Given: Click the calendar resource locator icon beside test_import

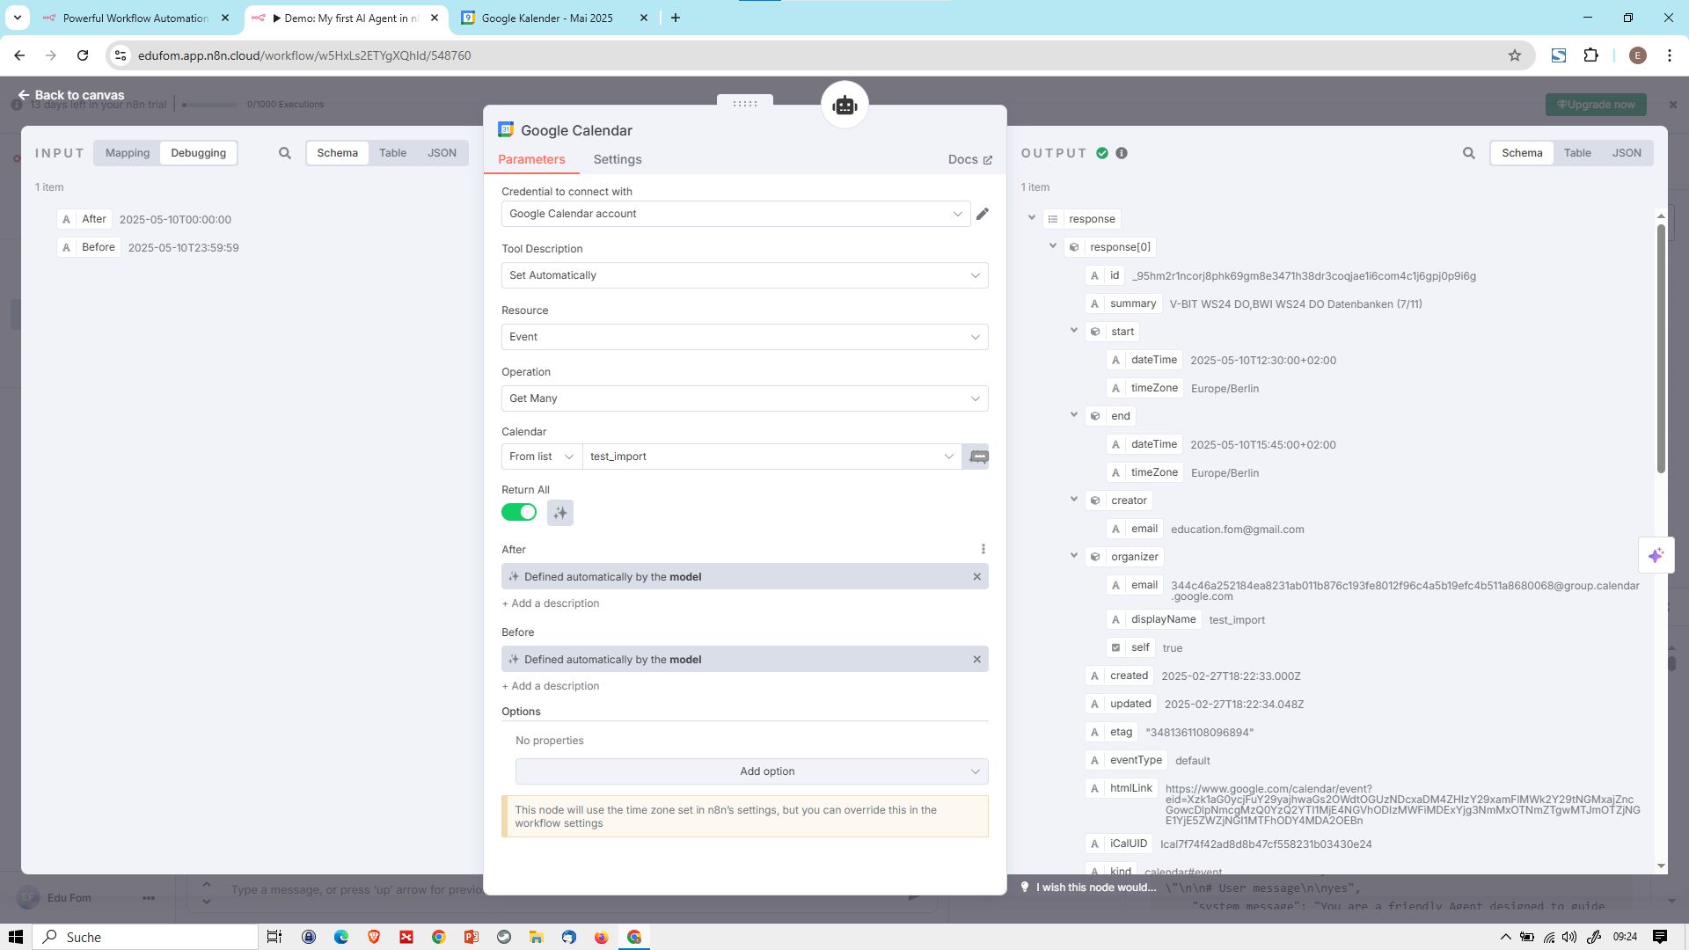Looking at the screenshot, I should (978, 457).
